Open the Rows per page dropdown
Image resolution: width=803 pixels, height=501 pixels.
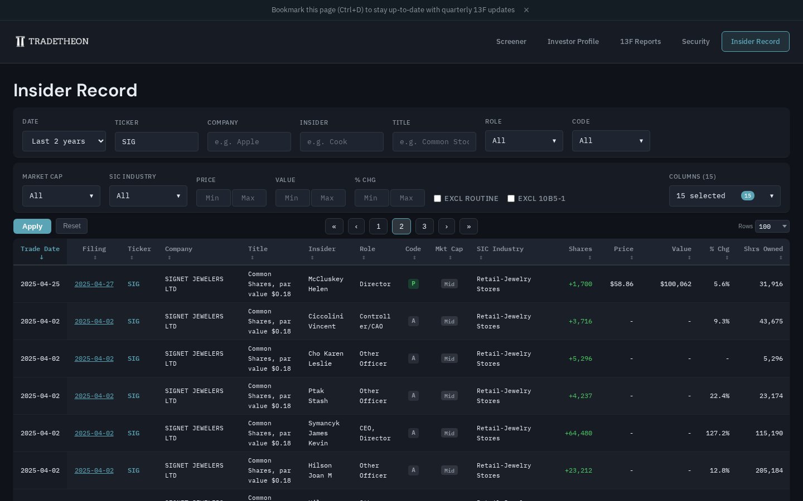(x=772, y=227)
